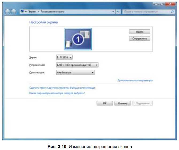Click the refresh button beside the address bar
Screen dimensions: 179x150
pos(118,12)
